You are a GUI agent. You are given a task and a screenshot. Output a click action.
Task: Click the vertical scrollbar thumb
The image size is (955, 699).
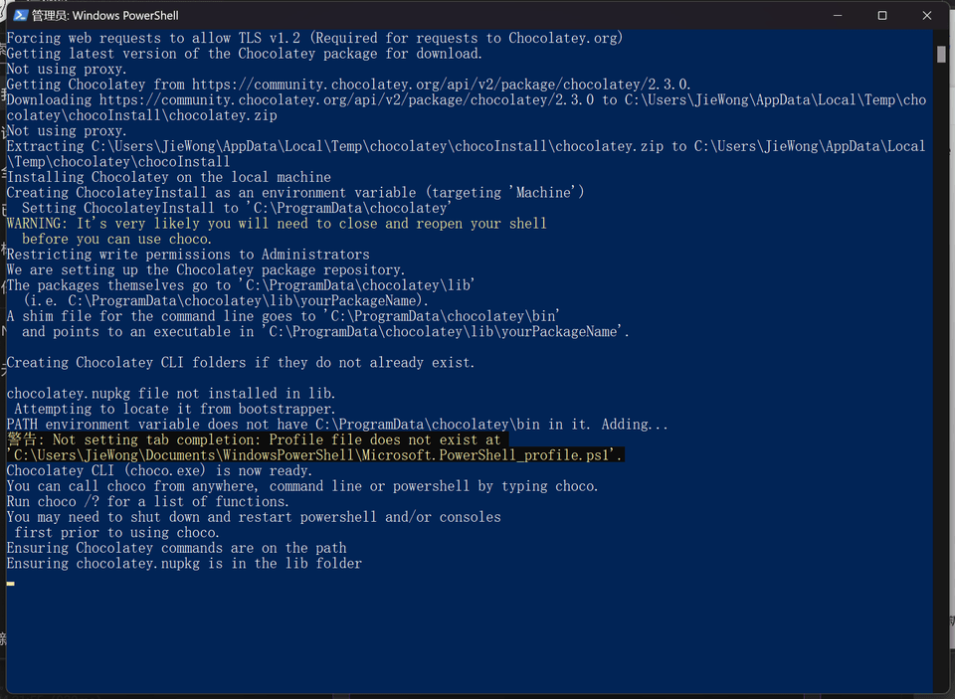(x=941, y=54)
